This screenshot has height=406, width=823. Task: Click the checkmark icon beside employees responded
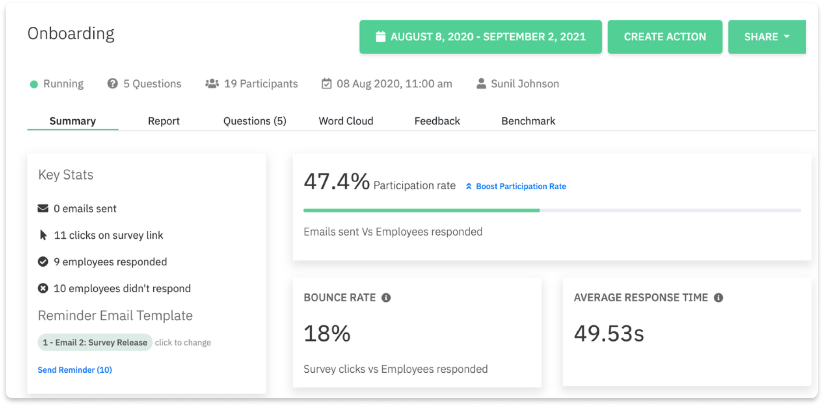point(43,261)
